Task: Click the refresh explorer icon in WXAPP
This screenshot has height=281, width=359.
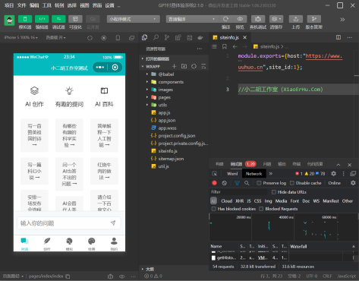Action: tap(194, 66)
